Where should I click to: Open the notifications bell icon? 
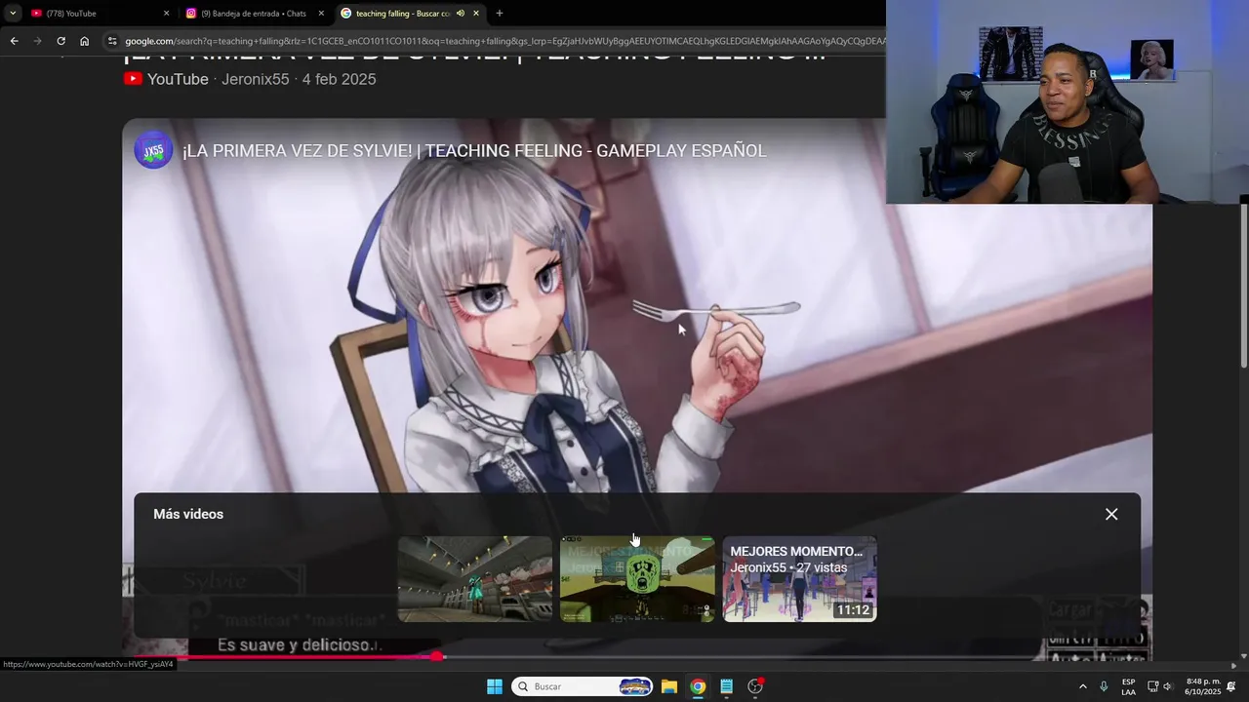click(1231, 686)
